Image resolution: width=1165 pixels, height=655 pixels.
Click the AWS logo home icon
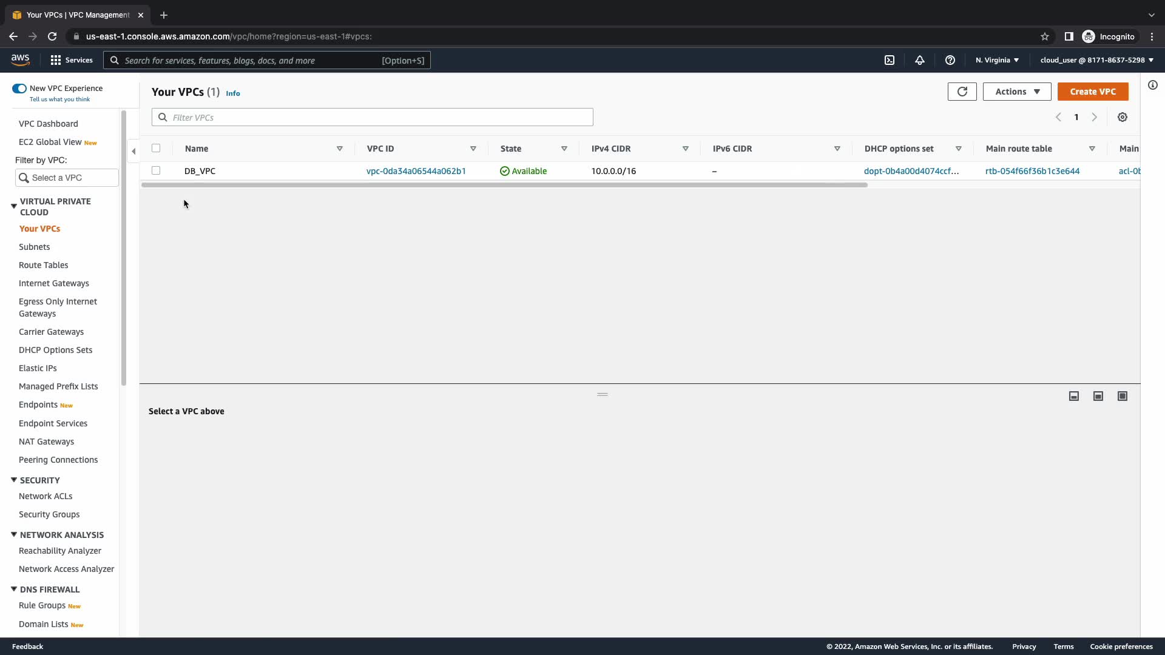(20, 59)
